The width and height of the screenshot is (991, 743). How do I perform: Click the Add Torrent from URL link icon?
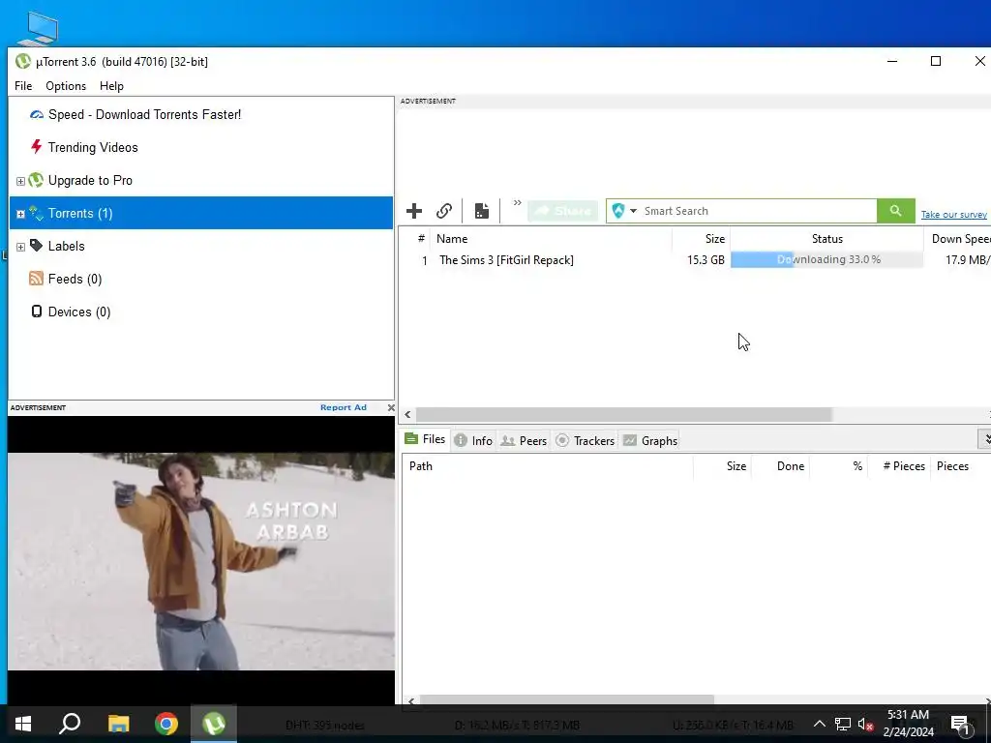(444, 211)
